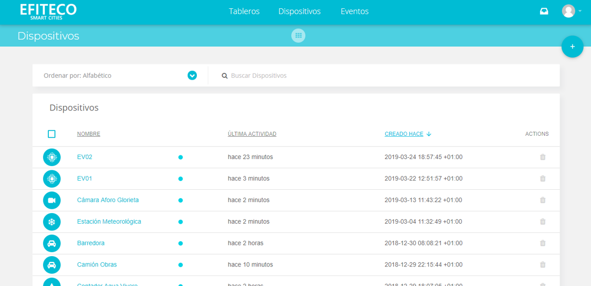The image size is (591, 286).
Task: Expand the user account dropdown arrow
Action: coord(580,11)
